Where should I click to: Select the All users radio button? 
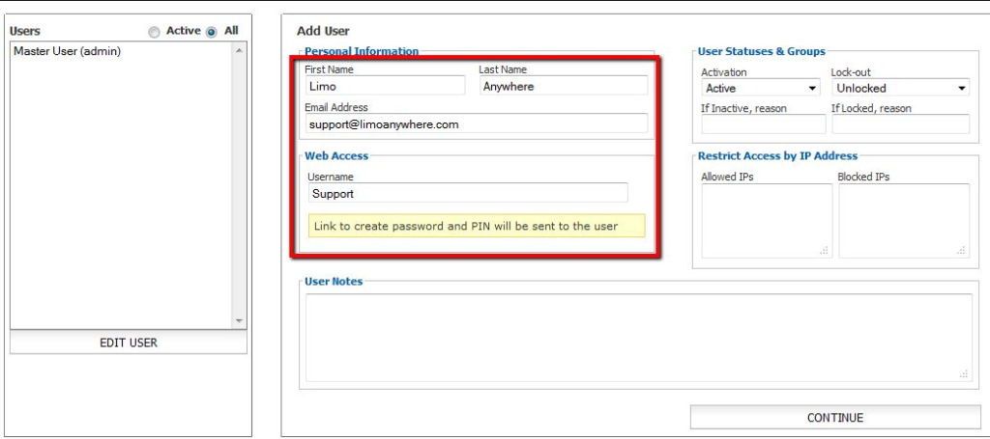(x=212, y=32)
